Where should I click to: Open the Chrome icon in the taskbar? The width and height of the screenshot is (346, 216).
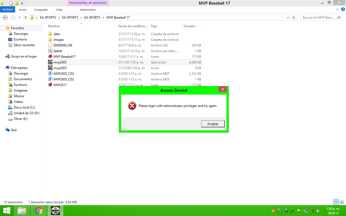point(39,211)
